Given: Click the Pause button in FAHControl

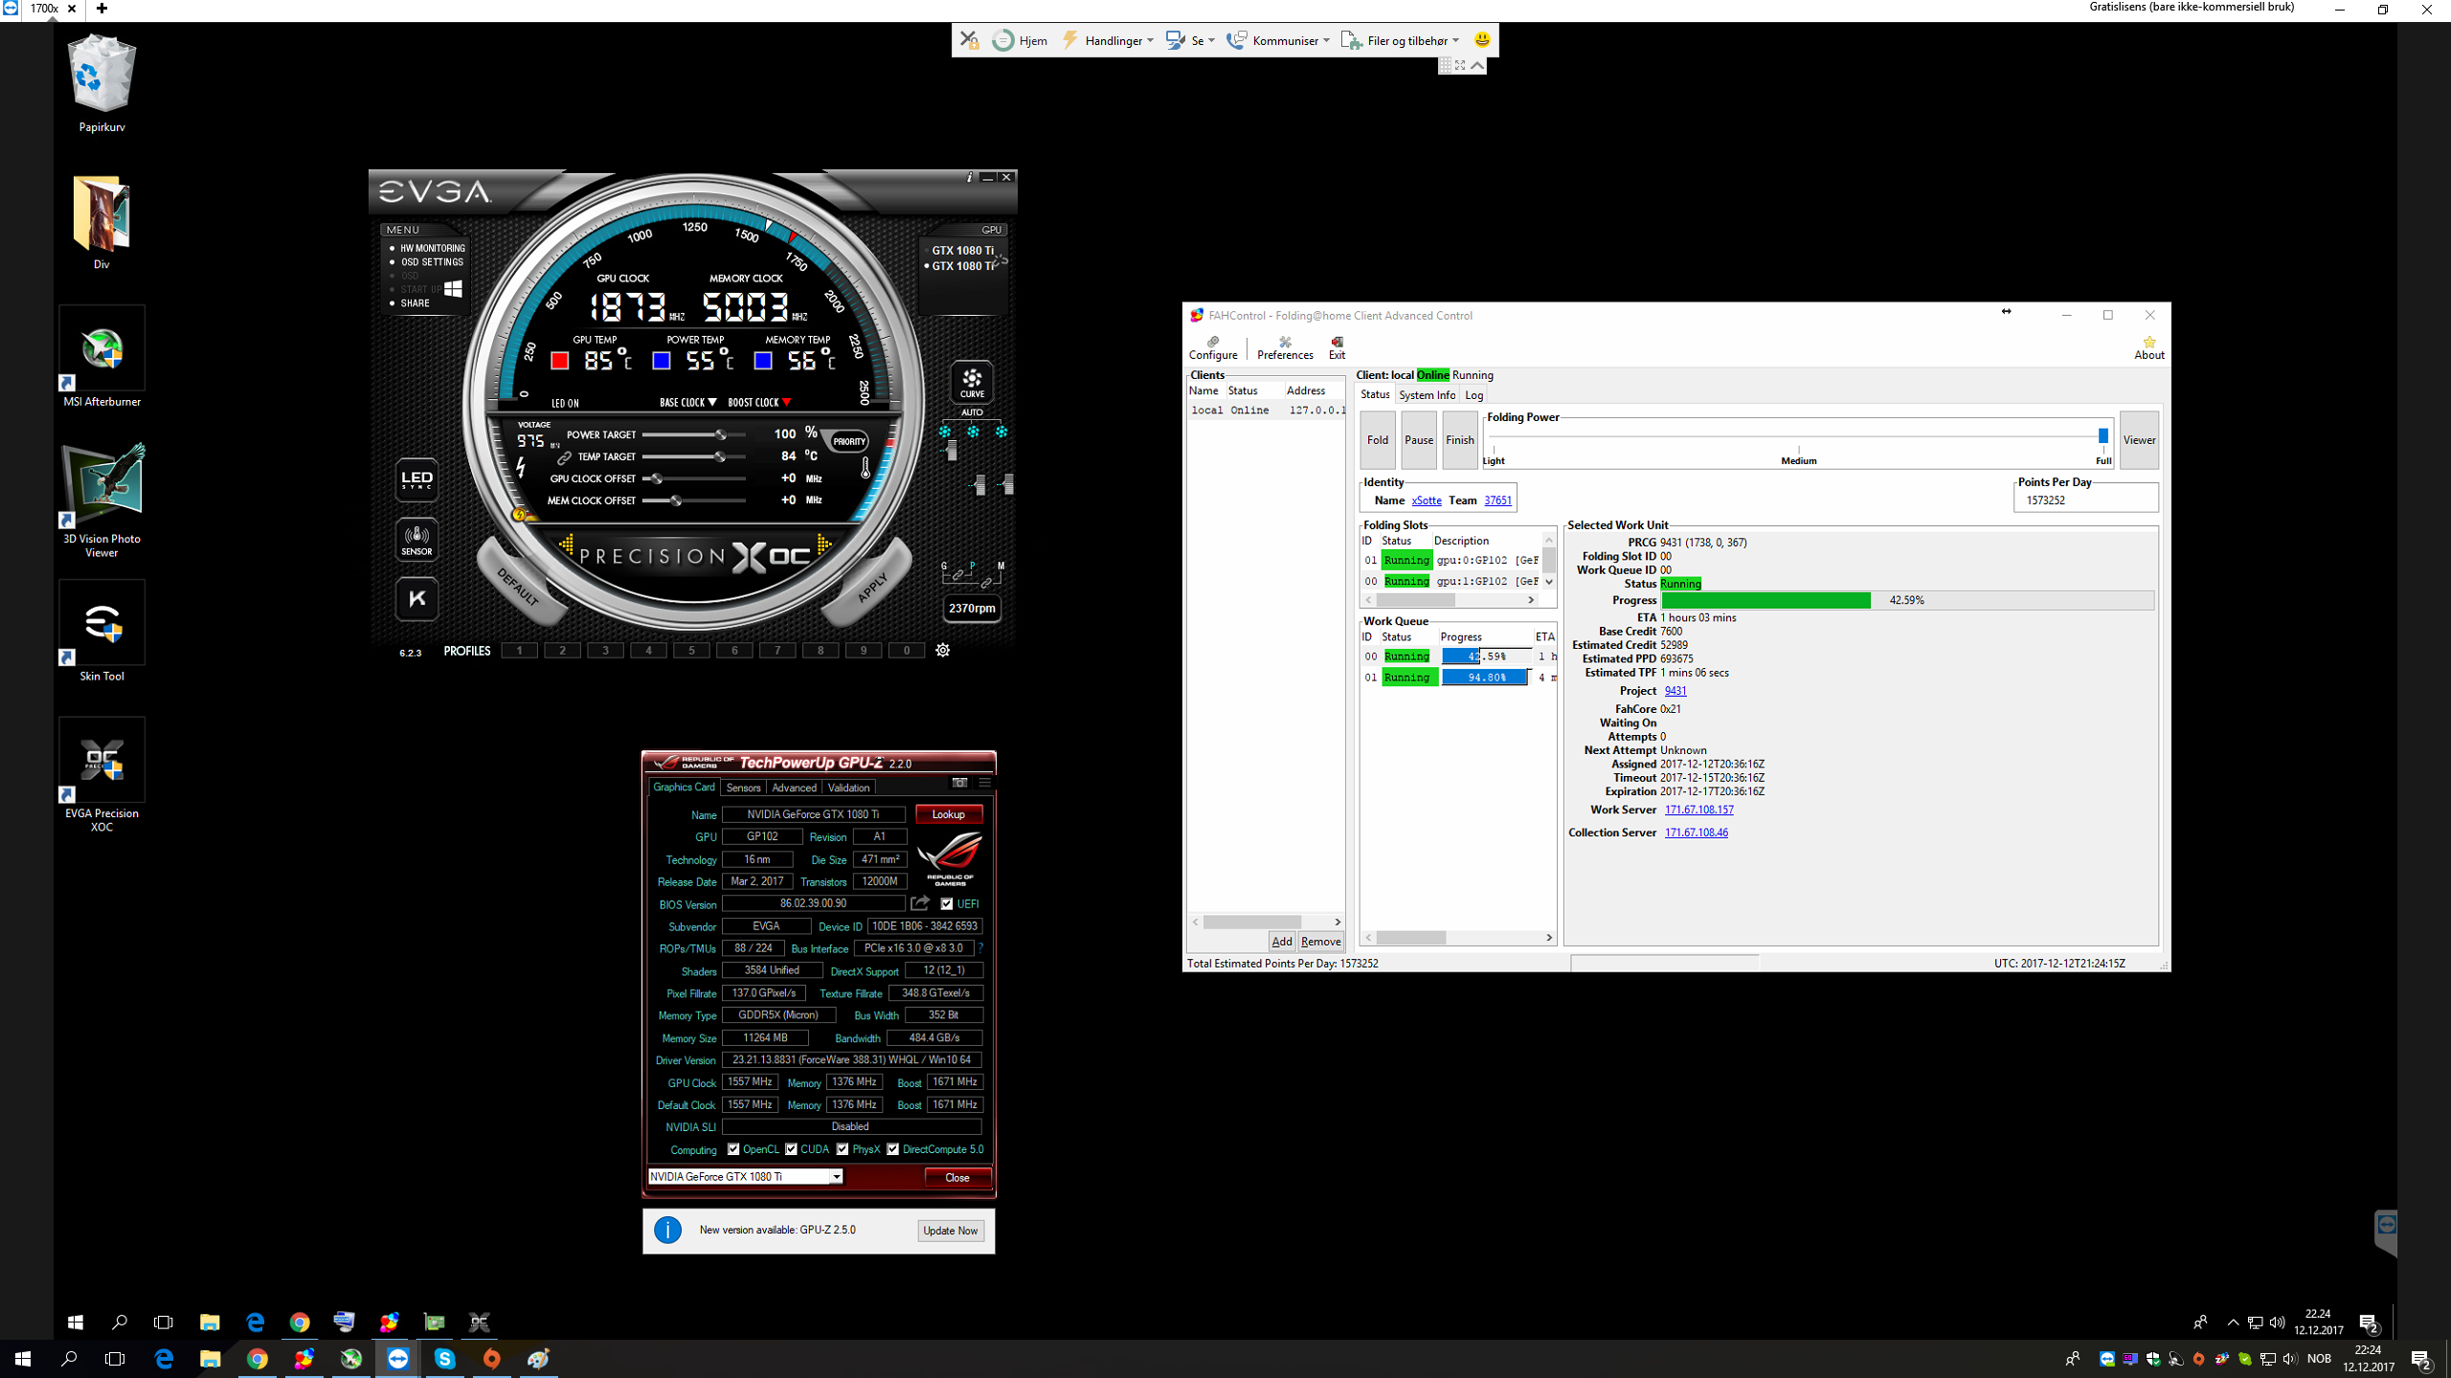Looking at the screenshot, I should (x=1419, y=440).
